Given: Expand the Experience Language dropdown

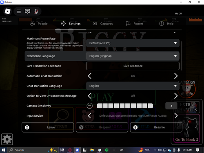Looking at the screenshot, I should tap(133, 56).
